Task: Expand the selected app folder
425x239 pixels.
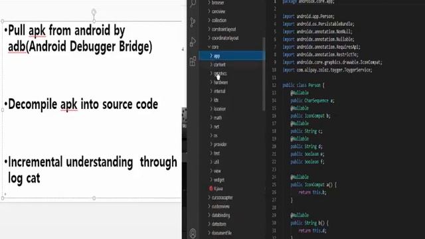Action: [232, 56]
